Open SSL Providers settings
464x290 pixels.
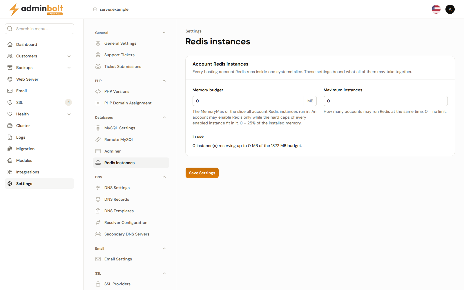point(131,284)
